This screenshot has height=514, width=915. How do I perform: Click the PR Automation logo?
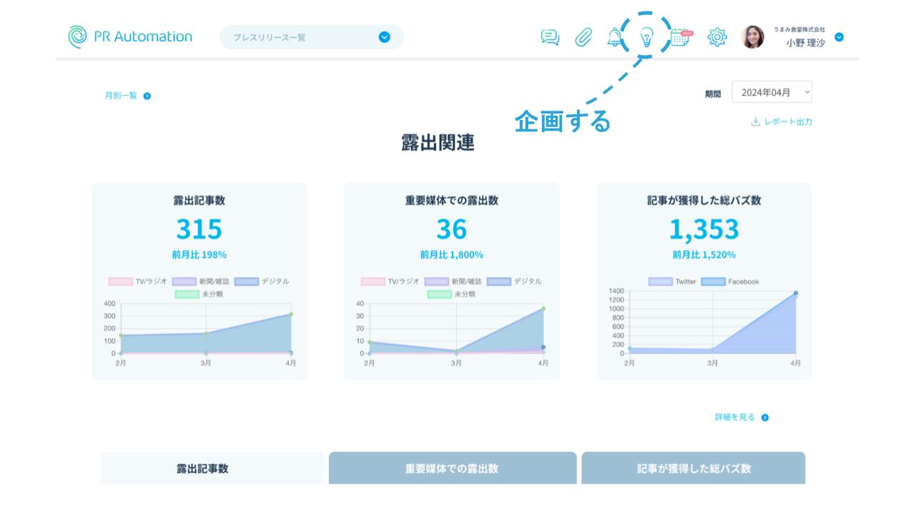[x=130, y=36]
